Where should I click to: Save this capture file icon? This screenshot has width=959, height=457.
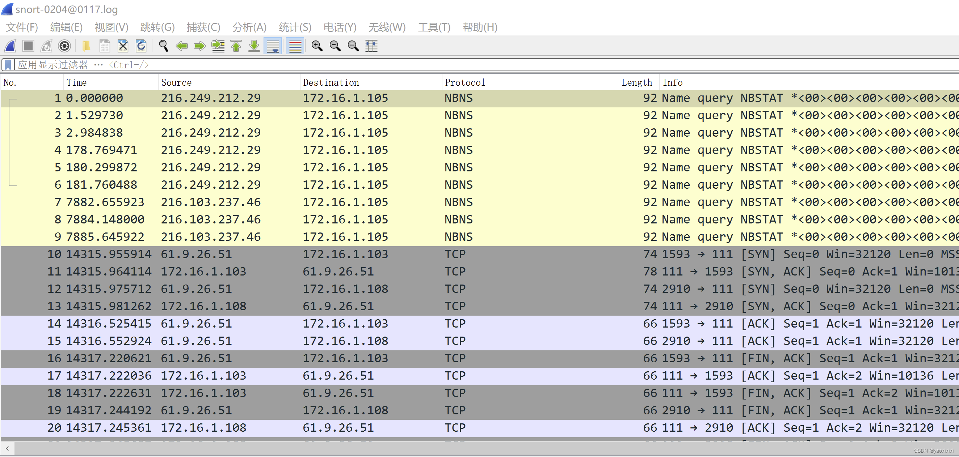point(105,46)
